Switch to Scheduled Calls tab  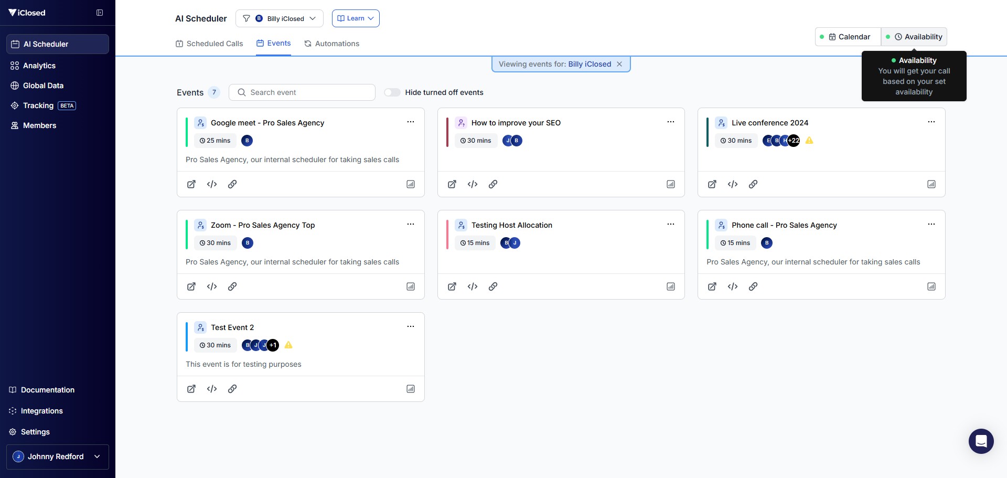pos(209,44)
